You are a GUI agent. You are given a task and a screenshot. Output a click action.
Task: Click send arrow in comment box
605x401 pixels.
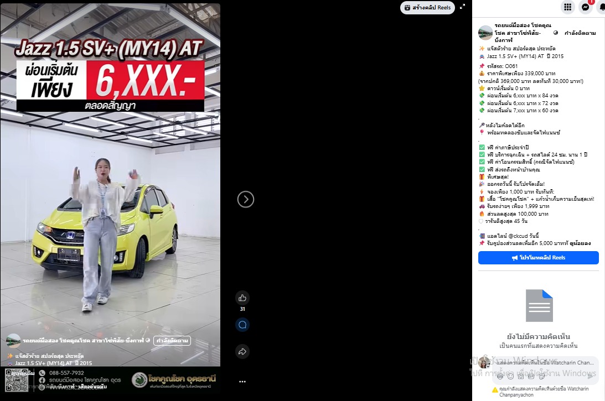590,376
